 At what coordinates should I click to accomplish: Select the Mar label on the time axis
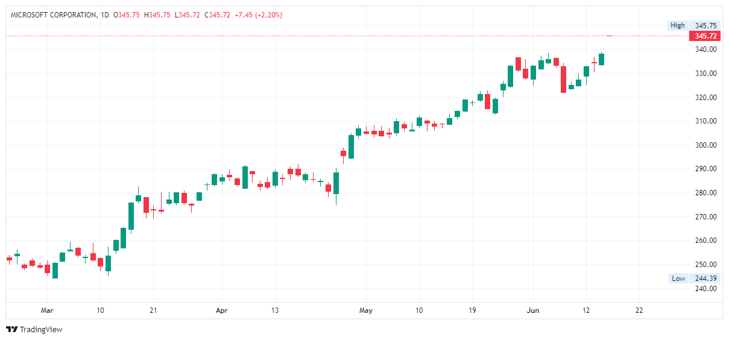point(47,310)
